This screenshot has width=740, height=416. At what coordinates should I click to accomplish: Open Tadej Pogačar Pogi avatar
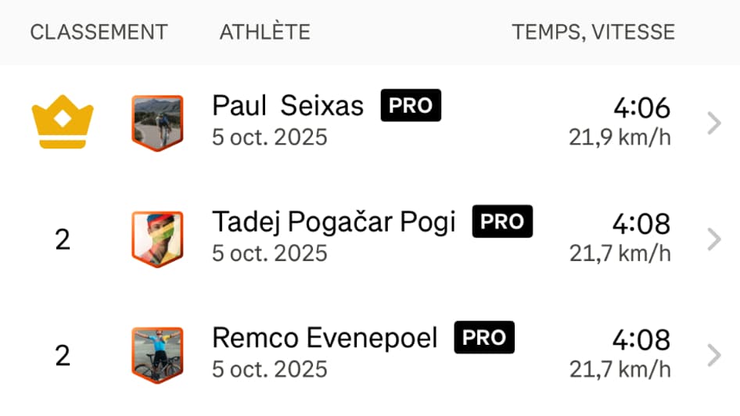tap(156, 238)
